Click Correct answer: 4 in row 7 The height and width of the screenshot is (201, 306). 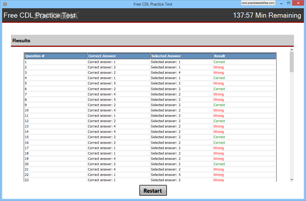102,94
